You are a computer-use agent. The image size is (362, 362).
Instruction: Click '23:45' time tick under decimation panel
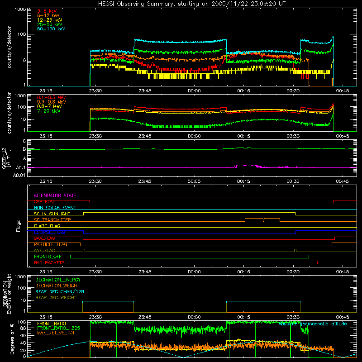(144, 317)
